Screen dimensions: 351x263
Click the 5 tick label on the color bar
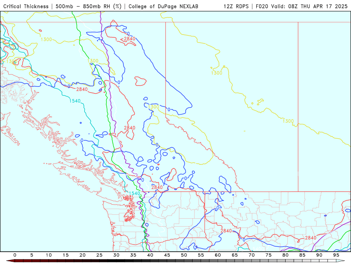(32, 255)
